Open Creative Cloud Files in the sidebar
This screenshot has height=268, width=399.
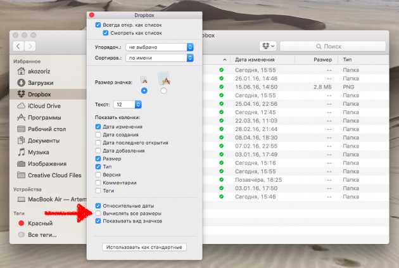point(48,175)
